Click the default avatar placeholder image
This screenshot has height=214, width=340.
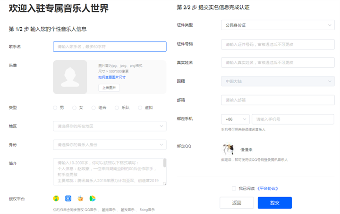click(70, 77)
